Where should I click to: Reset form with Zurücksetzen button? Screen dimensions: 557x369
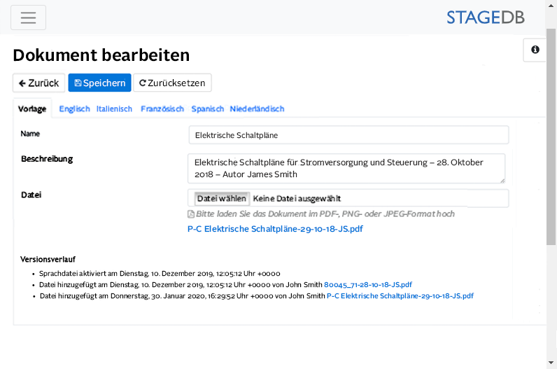(x=172, y=83)
